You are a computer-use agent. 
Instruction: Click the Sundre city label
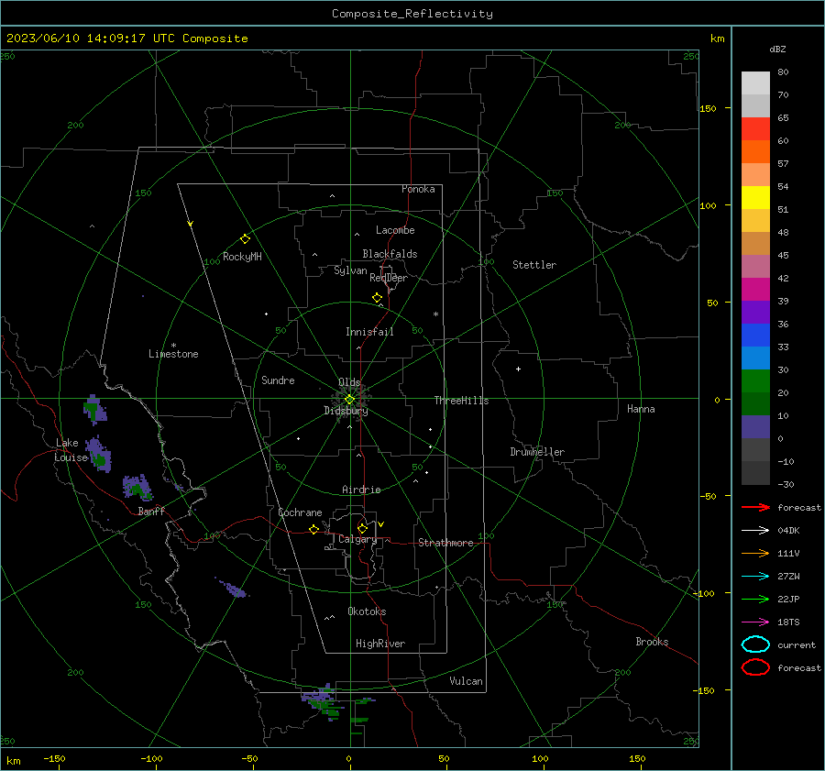[278, 380]
